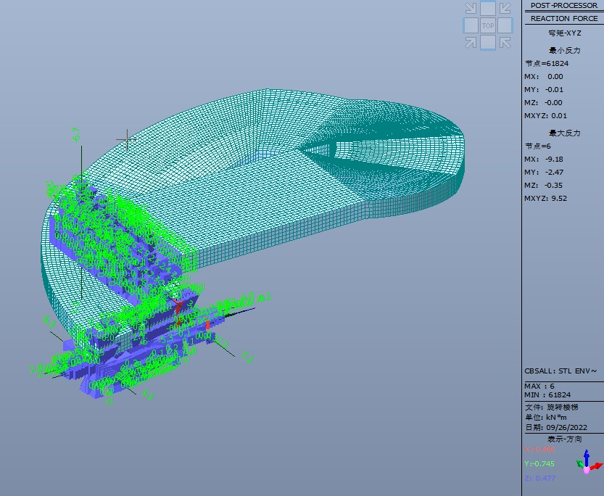Viewport: 604px width, 496px height.
Task: Click the CBSALL: STL ENV~ load case label
Action: coord(560,371)
